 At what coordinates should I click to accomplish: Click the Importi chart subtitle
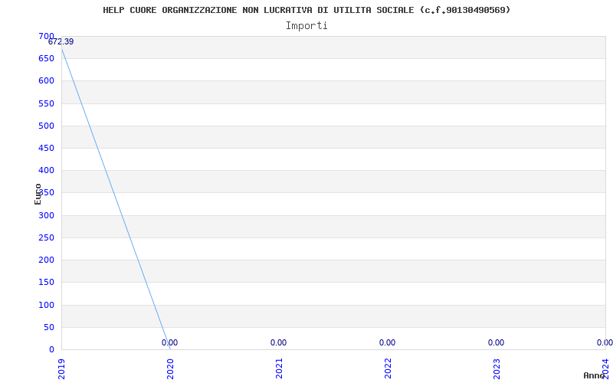[306, 26]
